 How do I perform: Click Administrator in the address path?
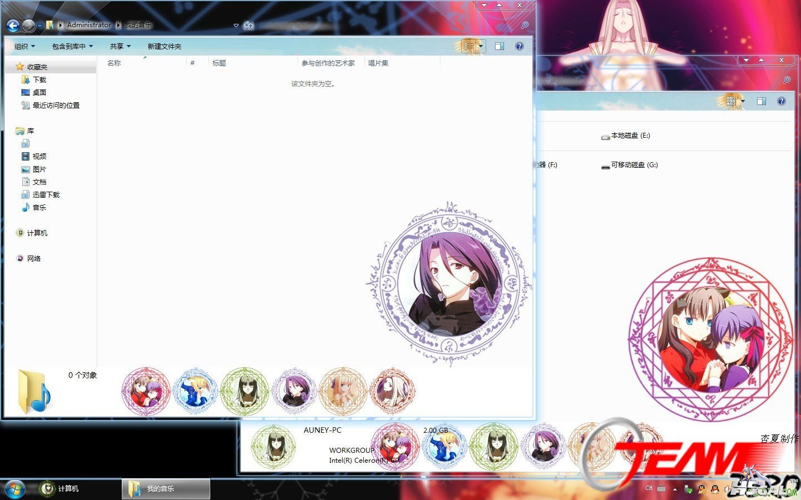click(x=89, y=25)
